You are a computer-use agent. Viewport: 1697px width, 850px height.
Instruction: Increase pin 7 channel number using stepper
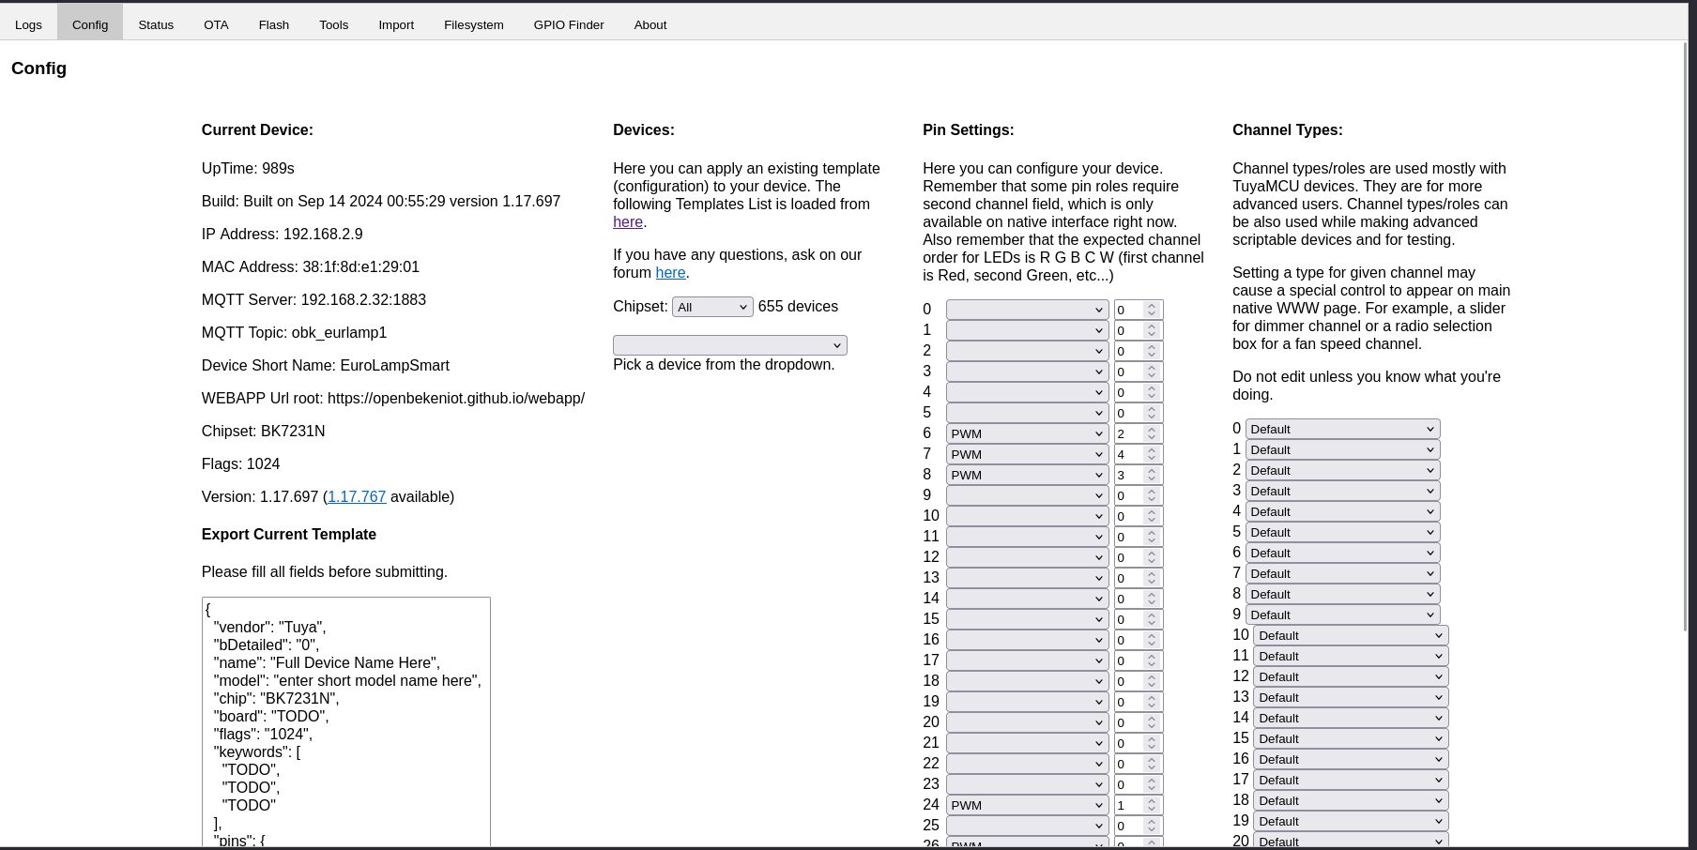[x=1153, y=450]
